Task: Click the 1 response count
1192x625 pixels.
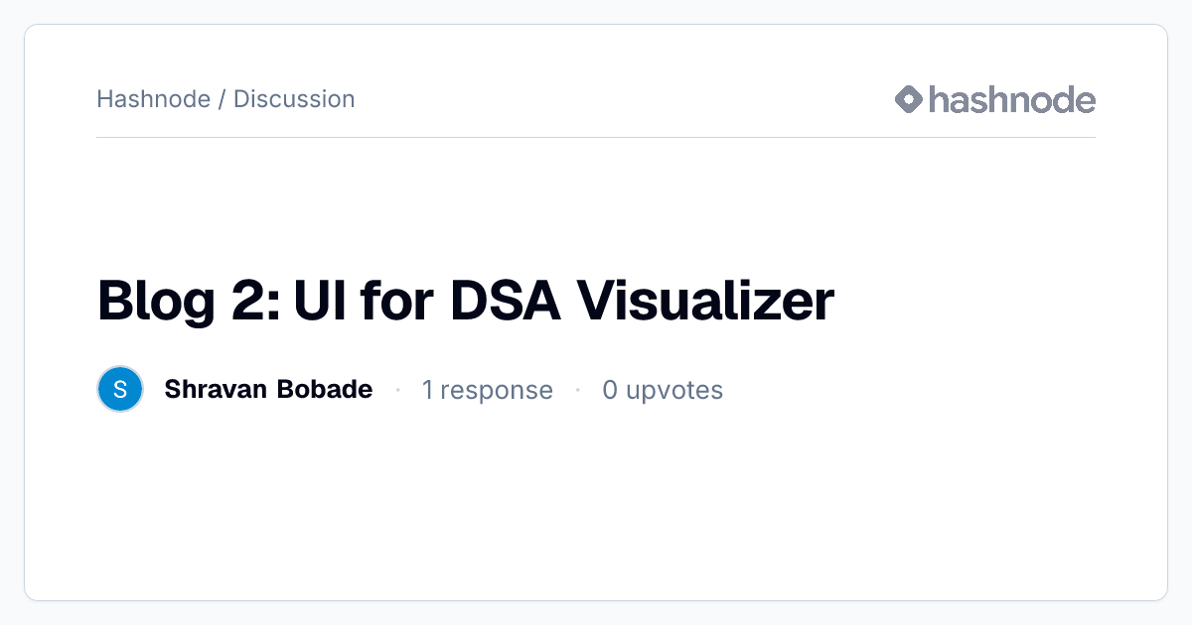Action: click(x=487, y=390)
